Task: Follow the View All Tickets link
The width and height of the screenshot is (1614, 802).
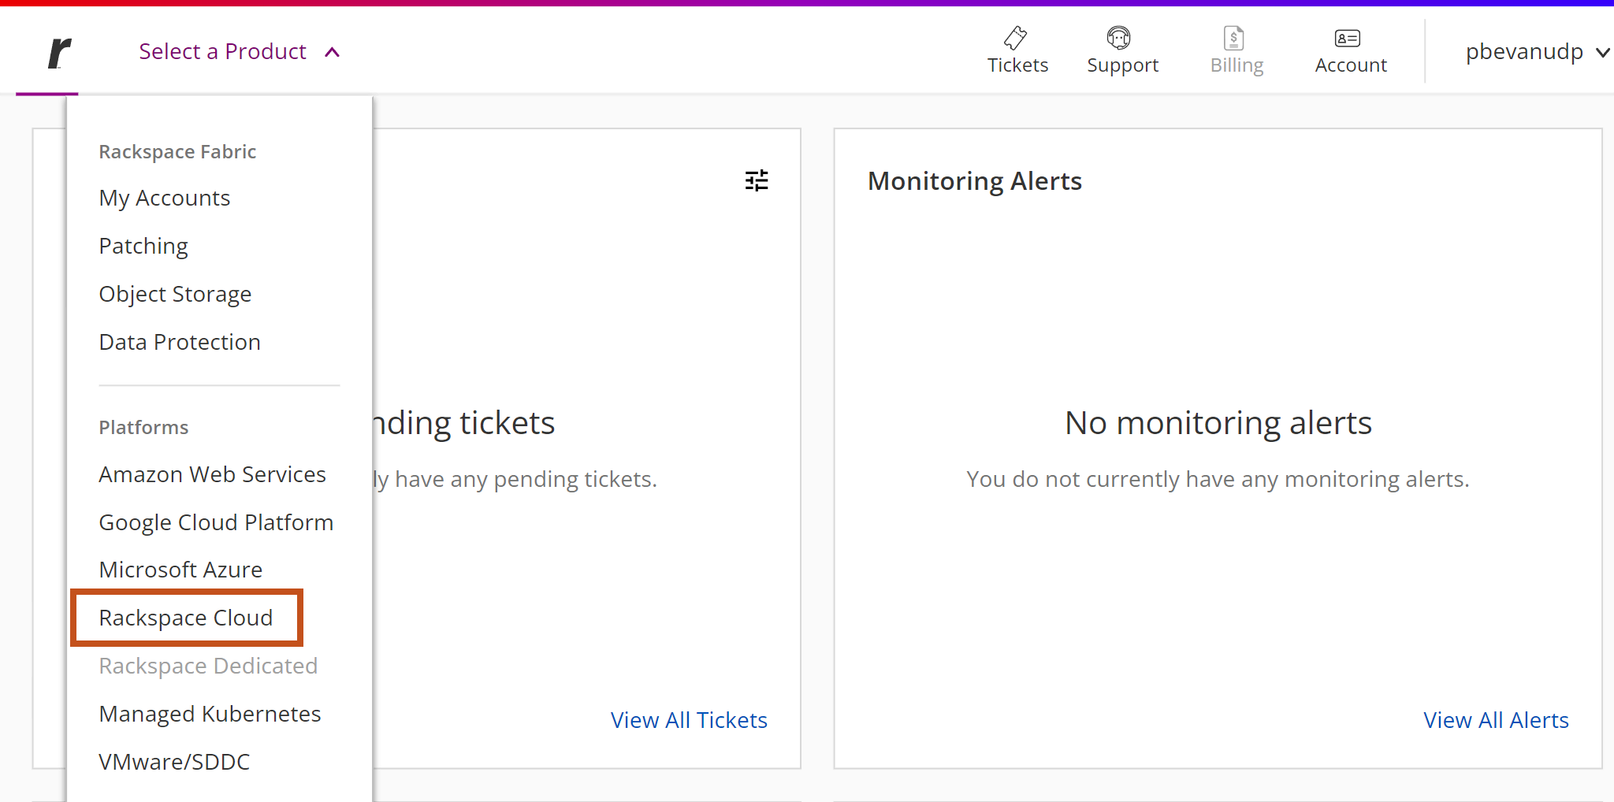Action: (689, 720)
